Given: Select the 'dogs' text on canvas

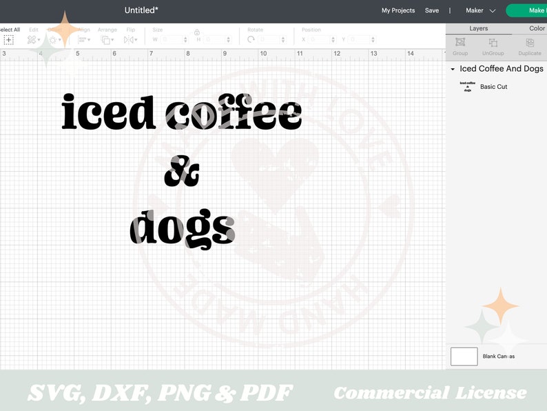Looking at the screenshot, I should [x=182, y=229].
